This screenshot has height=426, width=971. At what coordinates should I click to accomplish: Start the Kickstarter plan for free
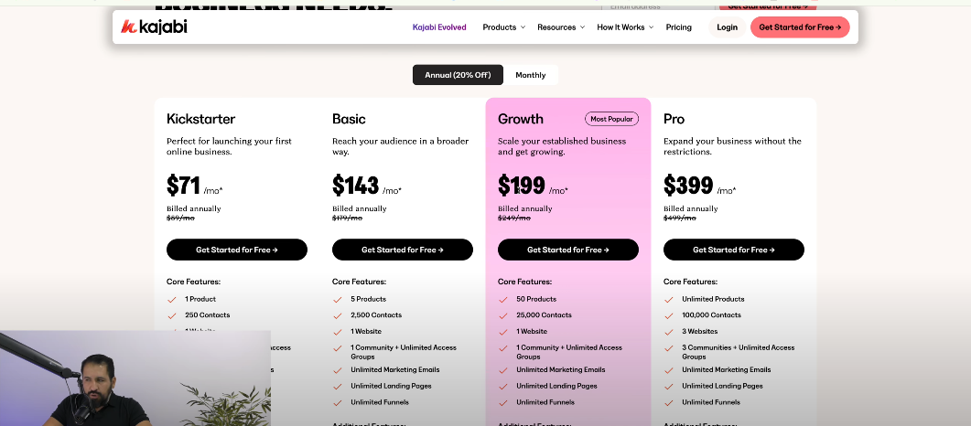(237, 250)
